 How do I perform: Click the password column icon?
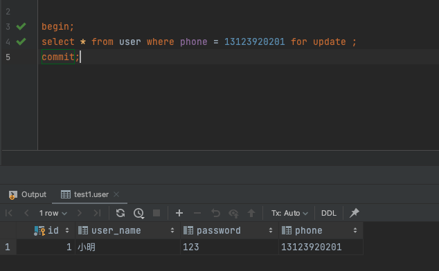[188, 230]
